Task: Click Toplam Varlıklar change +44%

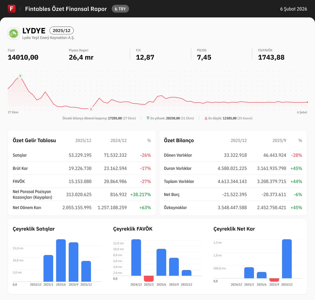Action: point(296,181)
